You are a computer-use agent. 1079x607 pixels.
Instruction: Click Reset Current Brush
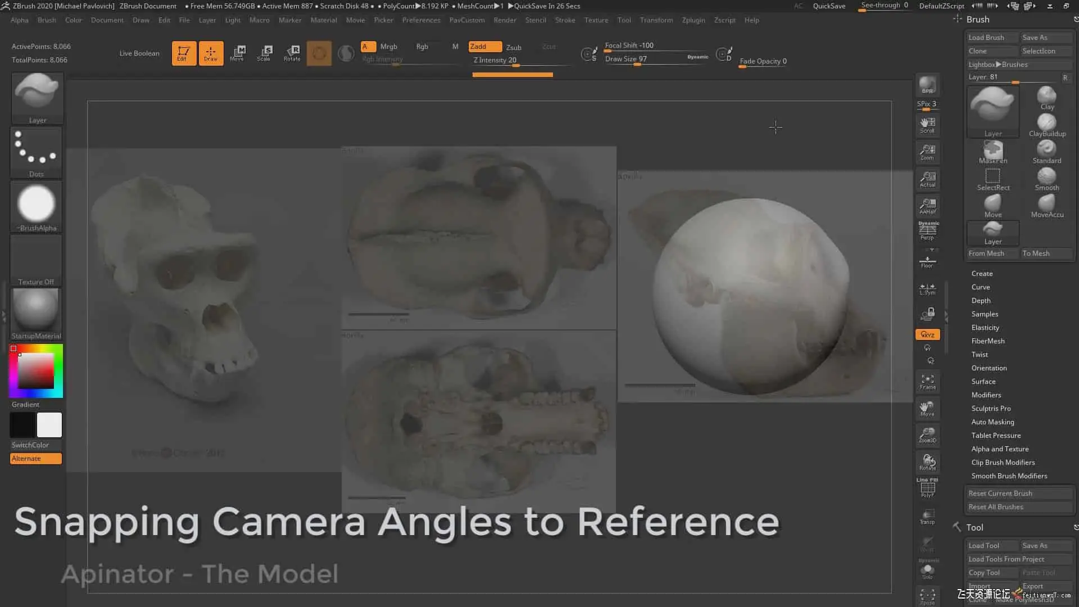[1000, 493]
